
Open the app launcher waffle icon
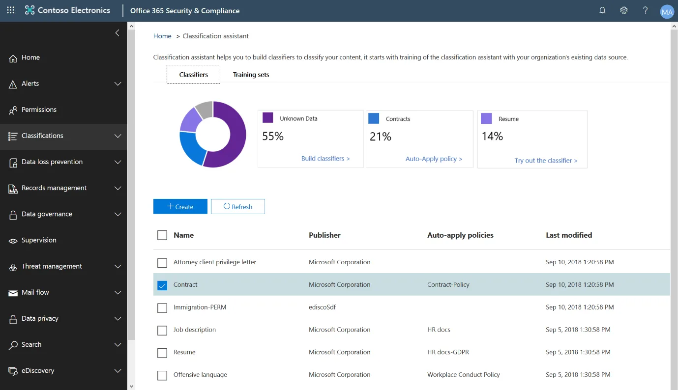(x=10, y=10)
